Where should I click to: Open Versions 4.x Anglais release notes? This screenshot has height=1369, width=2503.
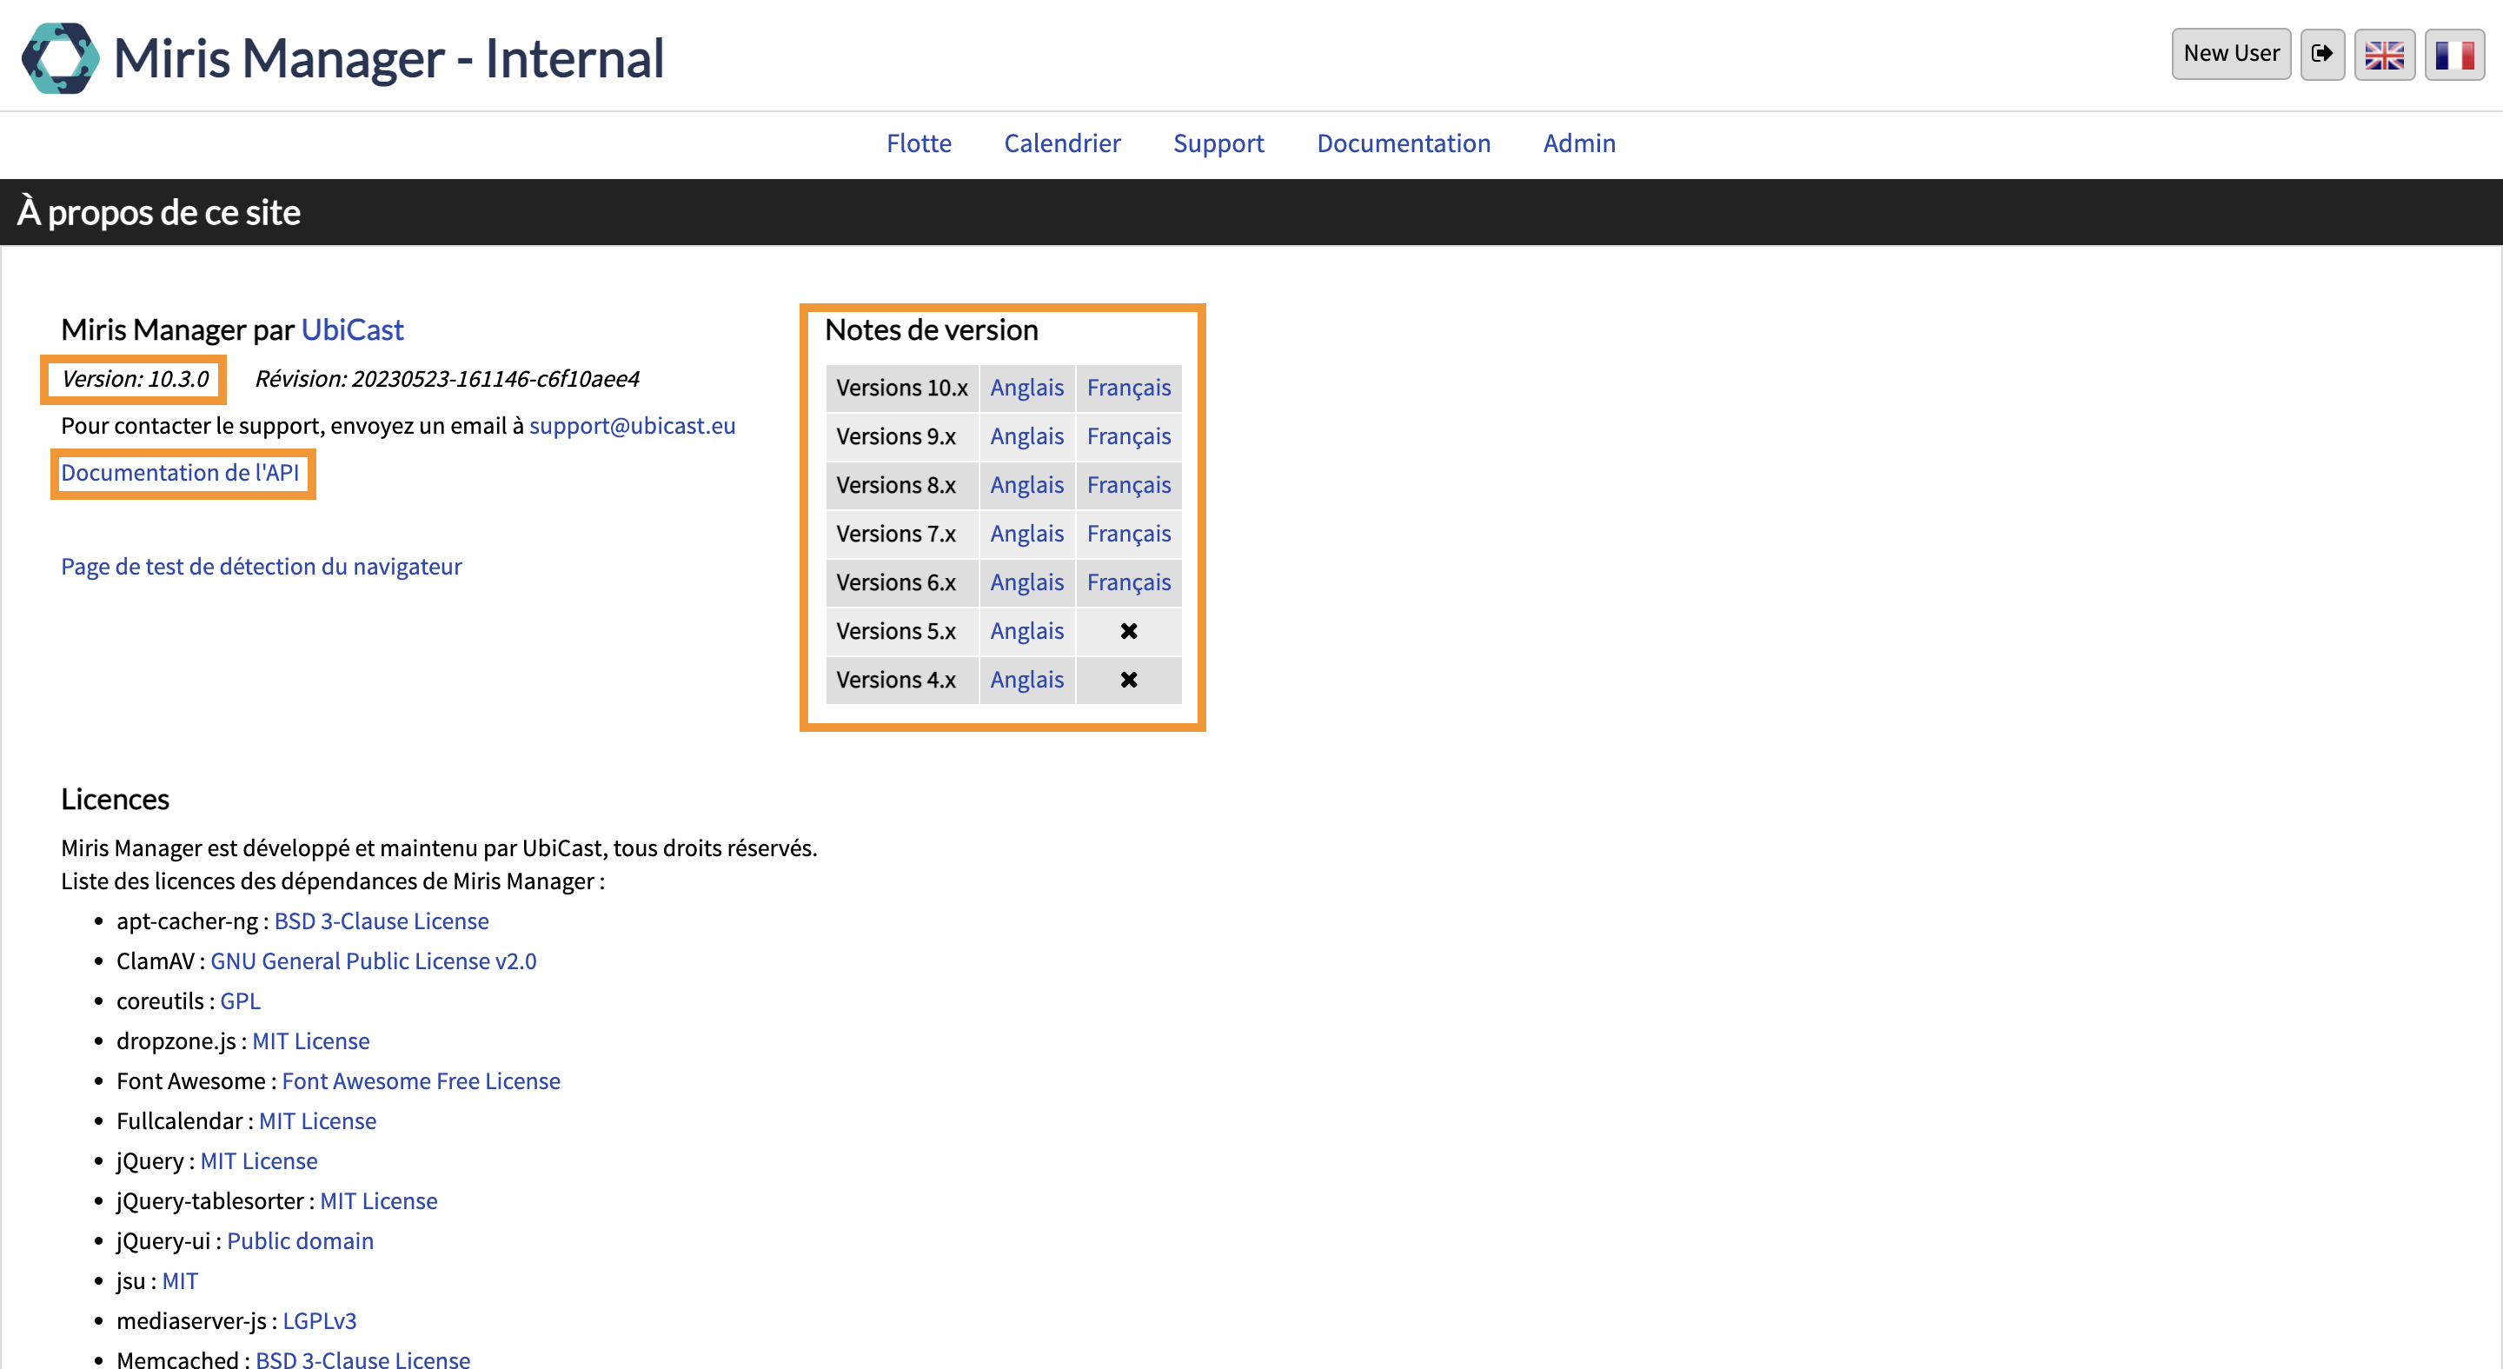1027,679
